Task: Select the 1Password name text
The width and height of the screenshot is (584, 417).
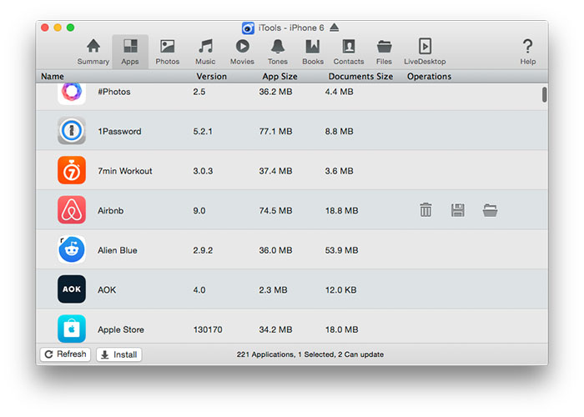Action: pos(119,132)
